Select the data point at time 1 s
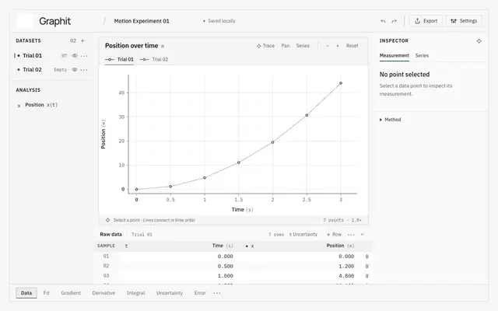The width and height of the screenshot is (498, 311). pos(205,178)
